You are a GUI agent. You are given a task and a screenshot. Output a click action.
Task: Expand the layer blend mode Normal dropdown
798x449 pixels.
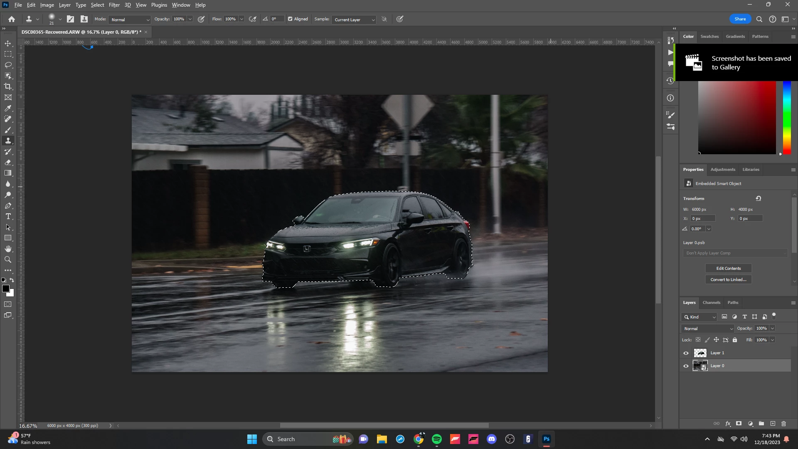pos(708,328)
